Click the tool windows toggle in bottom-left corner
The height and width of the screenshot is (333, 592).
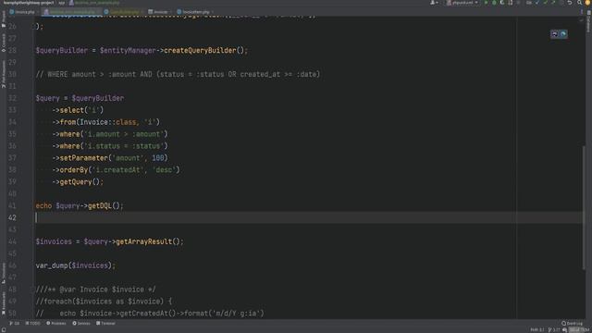pos(4,330)
